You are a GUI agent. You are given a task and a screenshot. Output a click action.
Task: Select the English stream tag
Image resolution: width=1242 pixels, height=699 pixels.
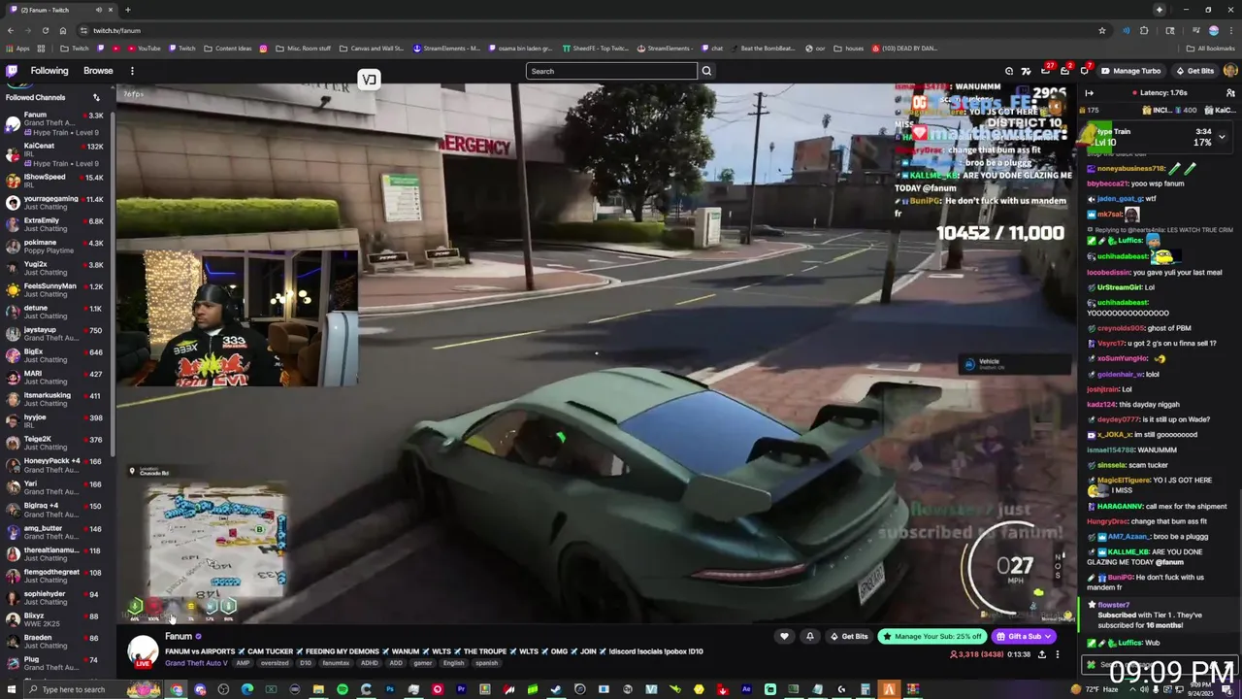tap(453, 663)
